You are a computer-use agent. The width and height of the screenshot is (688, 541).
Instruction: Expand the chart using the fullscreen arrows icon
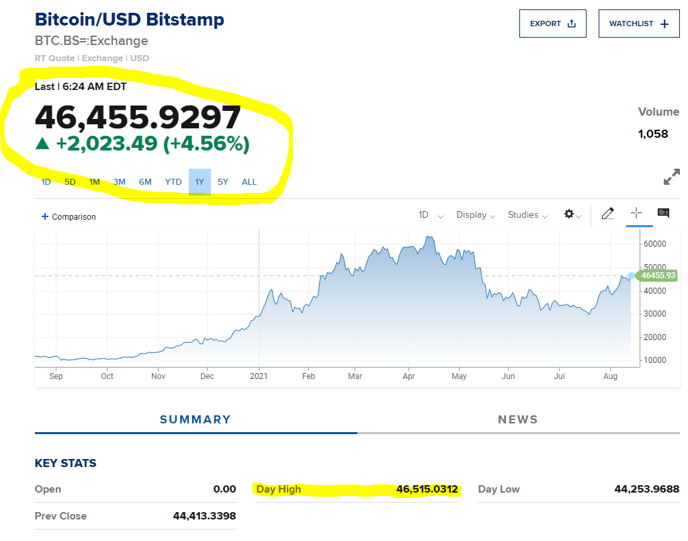coord(671,177)
